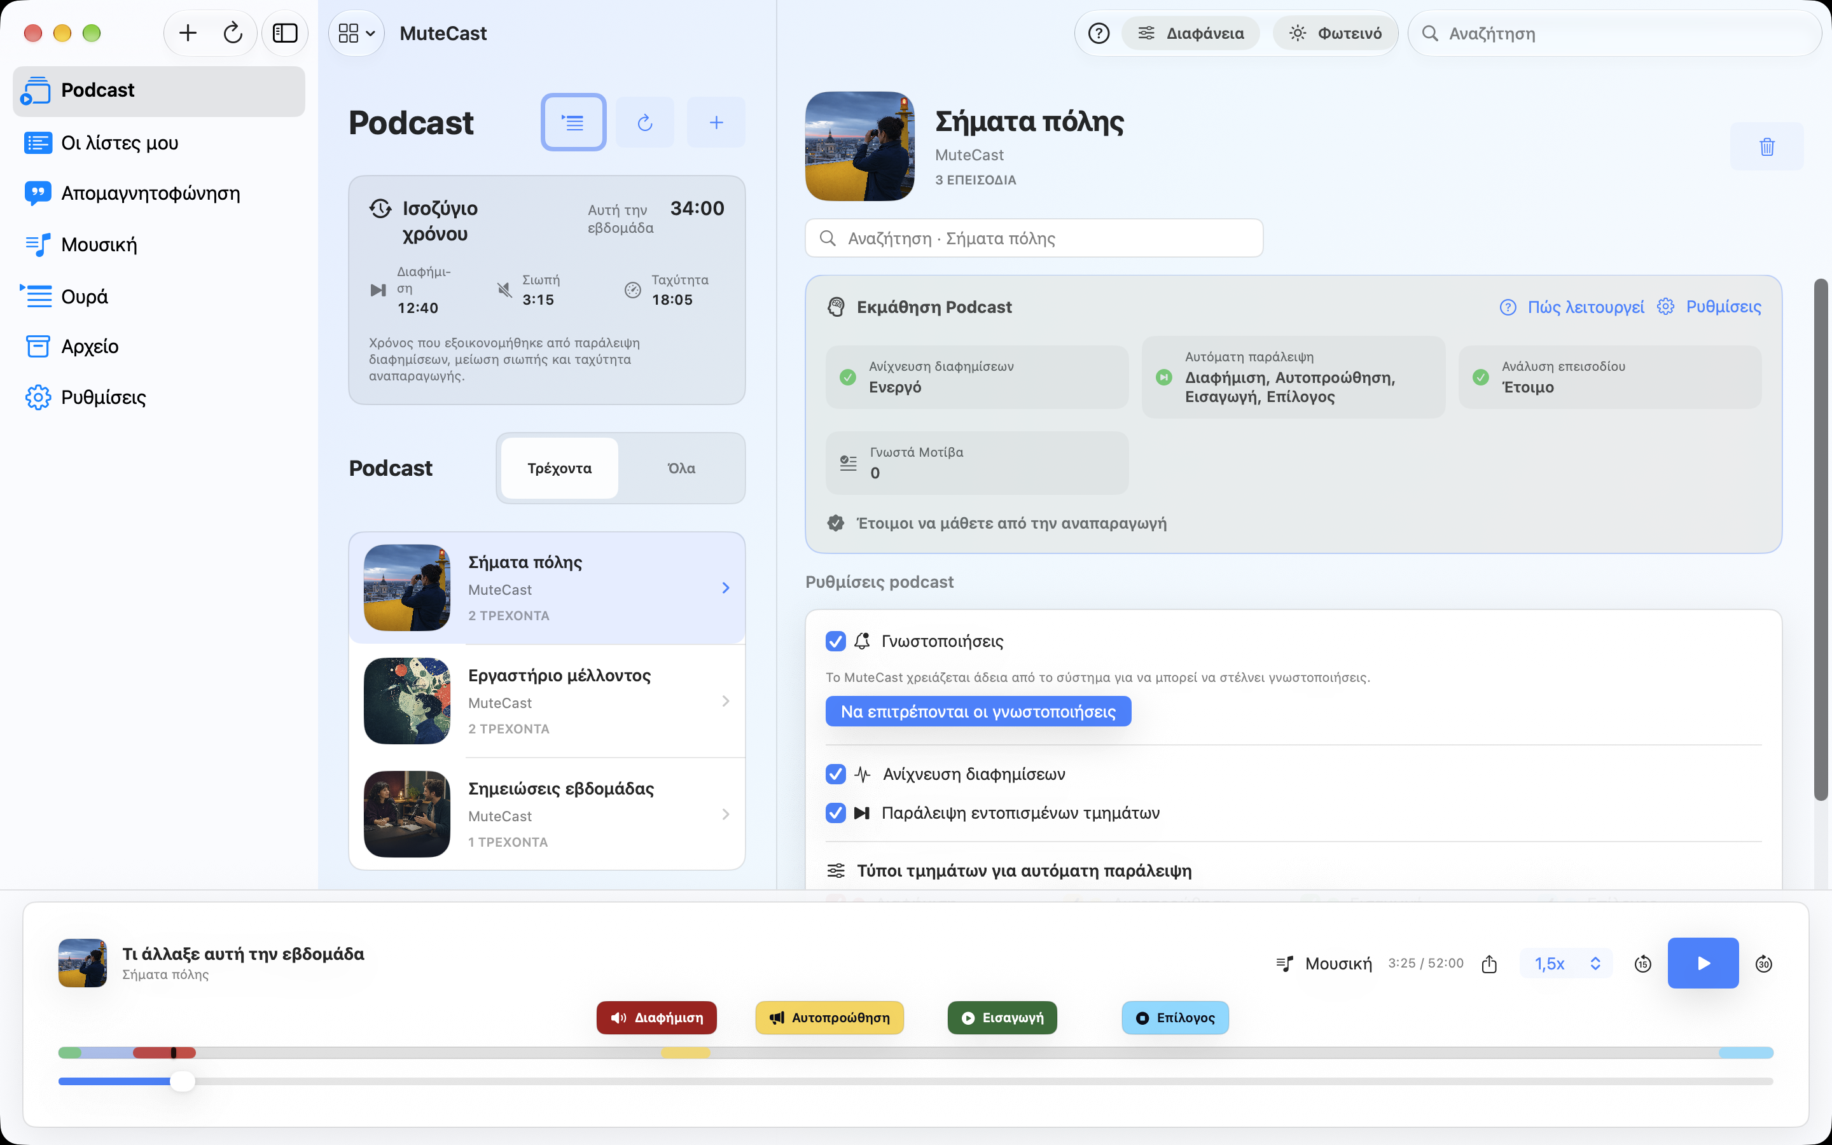Screen dimensions: 1832x1145
Task: Click the red Διαφήμιση segment tag
Action: [x=656, y=1018]
